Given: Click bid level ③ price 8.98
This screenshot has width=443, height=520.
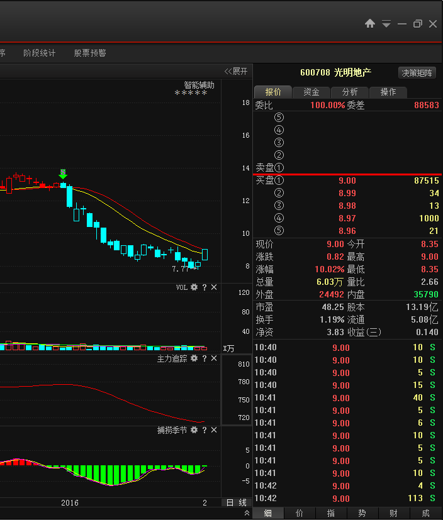Looking at the screenshot, I should [x=347, y=206].
